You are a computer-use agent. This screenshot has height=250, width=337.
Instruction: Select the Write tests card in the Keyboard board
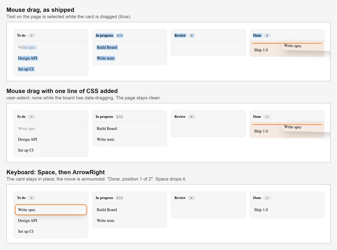pyautogui.click(x=130, y=221)
